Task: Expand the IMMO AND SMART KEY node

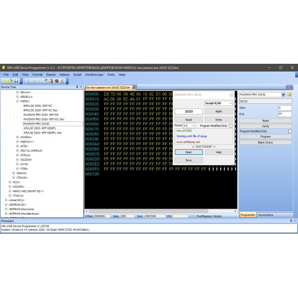Action: (x=10, y=191)
